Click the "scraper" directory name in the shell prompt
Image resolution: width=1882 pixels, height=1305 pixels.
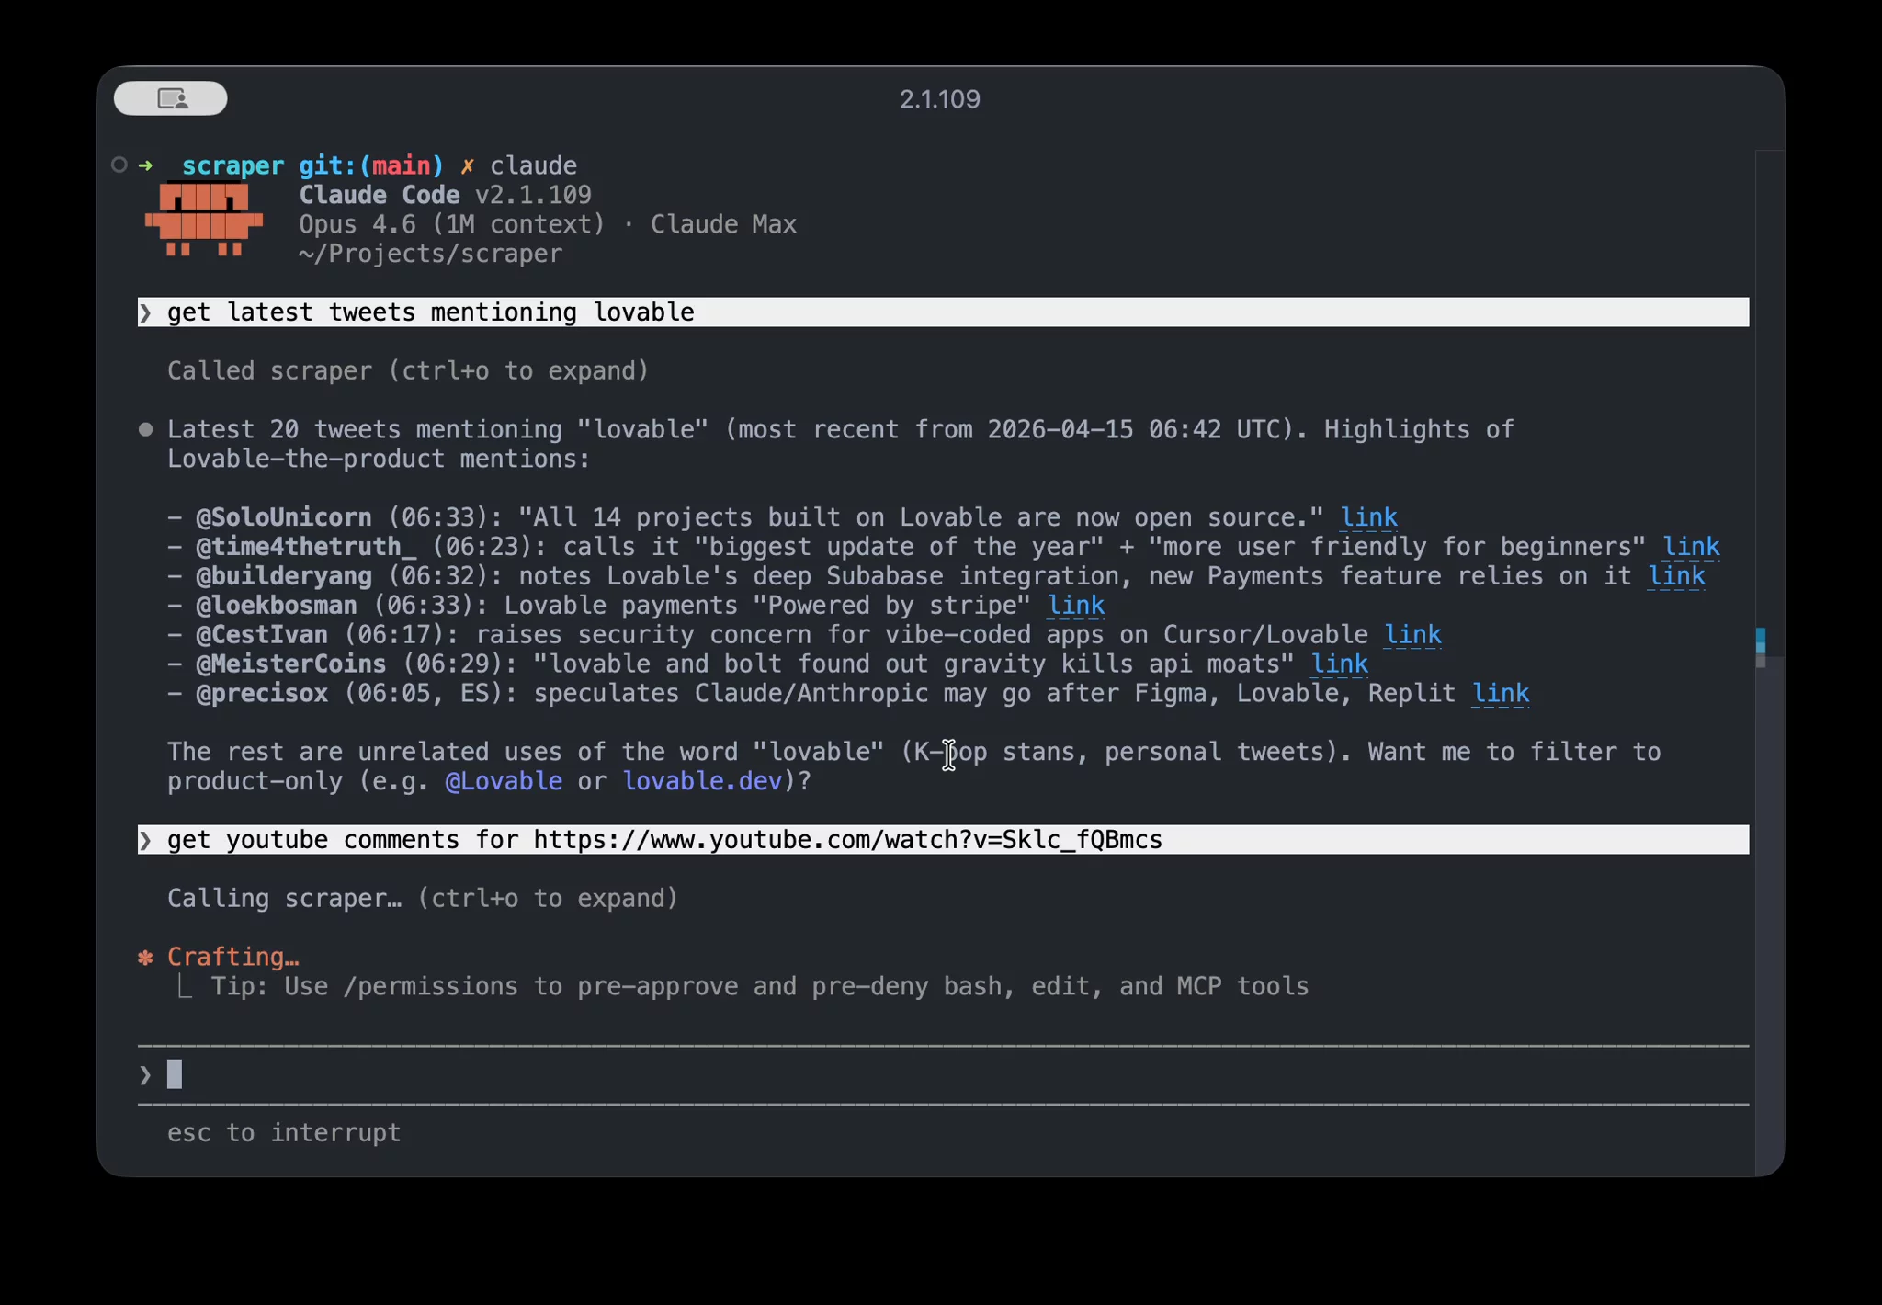click(x=233, y=165)
